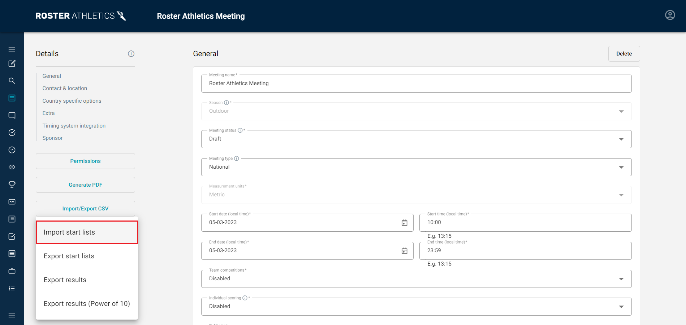
Task: Click the Season info tooltip icon
Action: (x=226, y=102)
